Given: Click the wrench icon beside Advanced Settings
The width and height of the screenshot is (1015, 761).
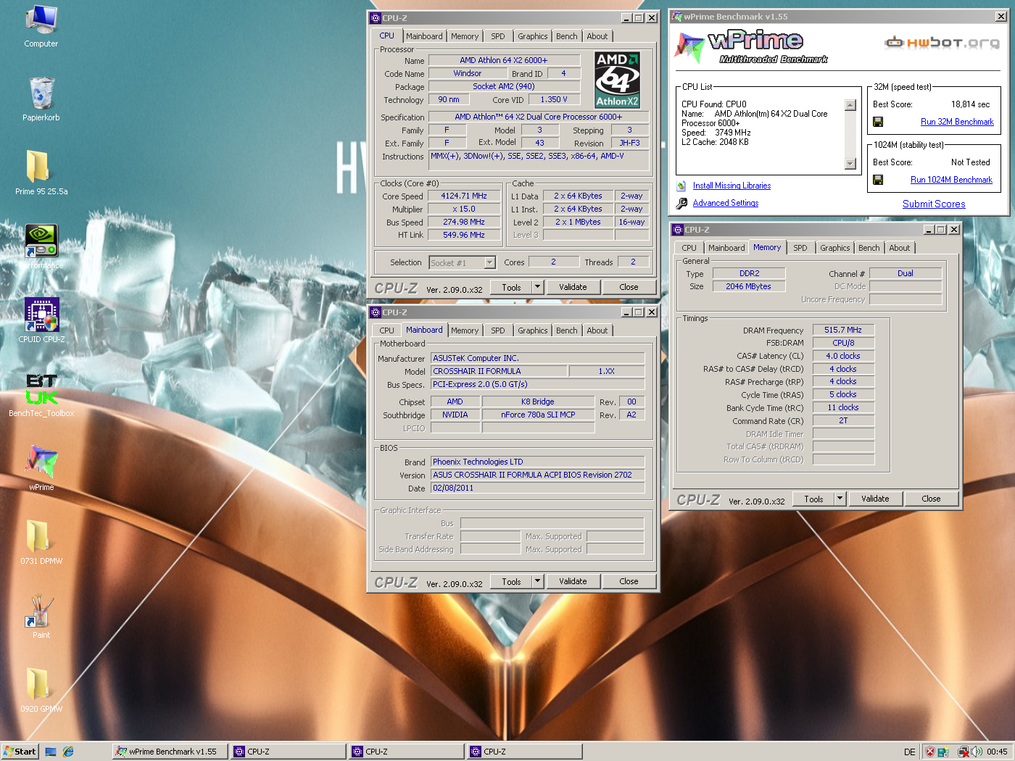Looking at the screenshot, I should coord(681,204).
